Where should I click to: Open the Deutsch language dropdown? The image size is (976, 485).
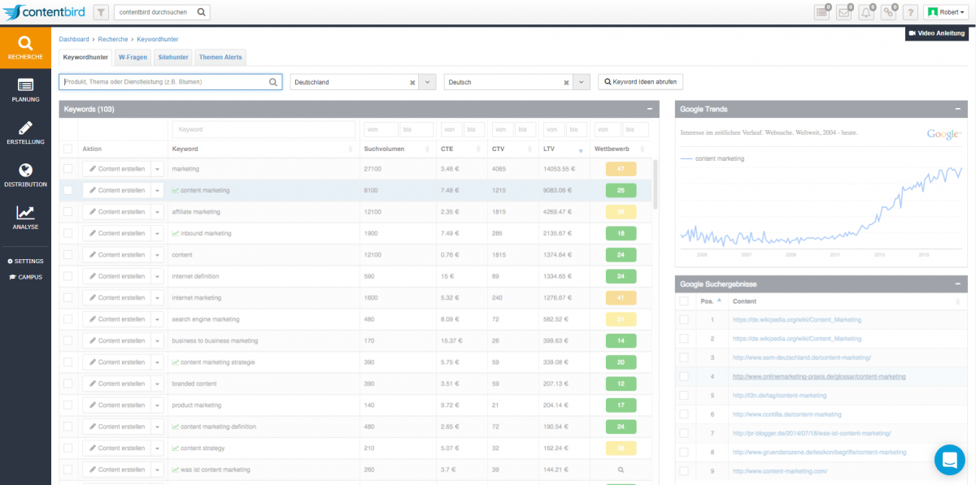pos(582,82)
